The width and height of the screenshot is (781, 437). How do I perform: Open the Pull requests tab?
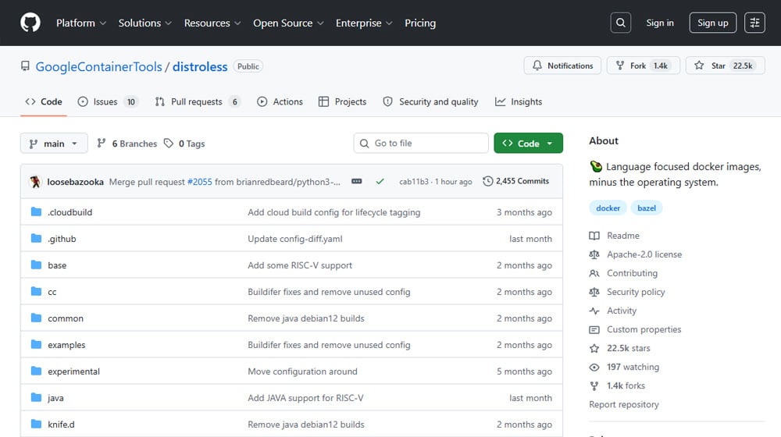tap(196, 102)
